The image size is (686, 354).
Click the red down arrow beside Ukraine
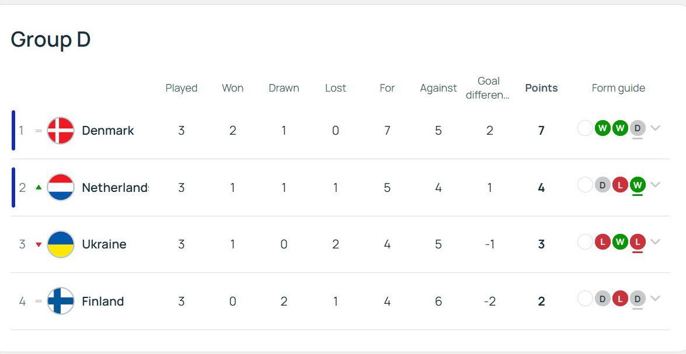click(x=39, y=244)
